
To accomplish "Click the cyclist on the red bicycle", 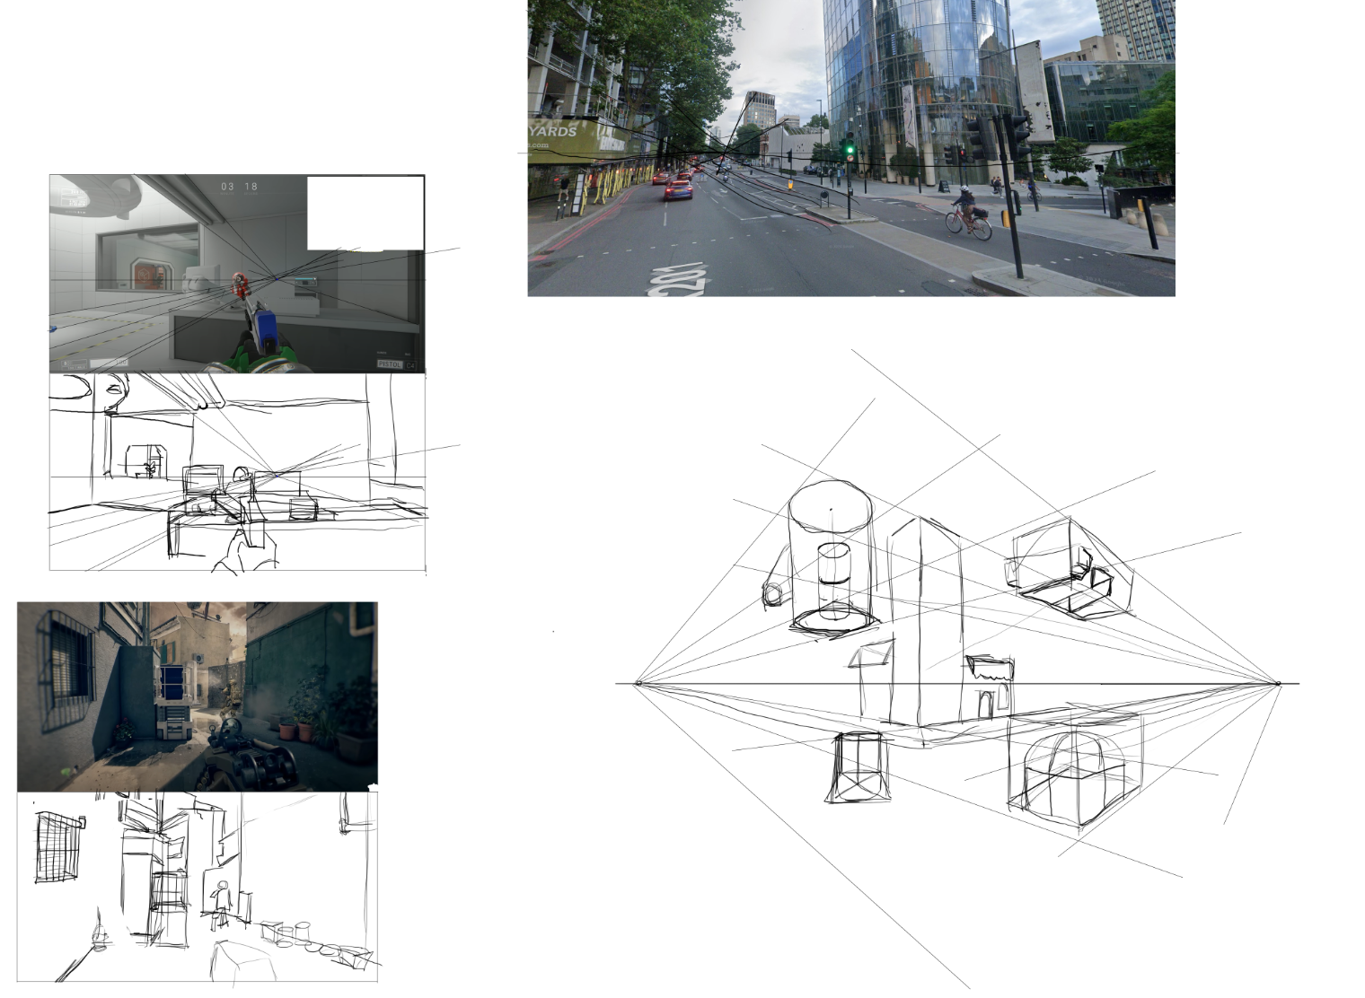I will click(x=969, y=212).
